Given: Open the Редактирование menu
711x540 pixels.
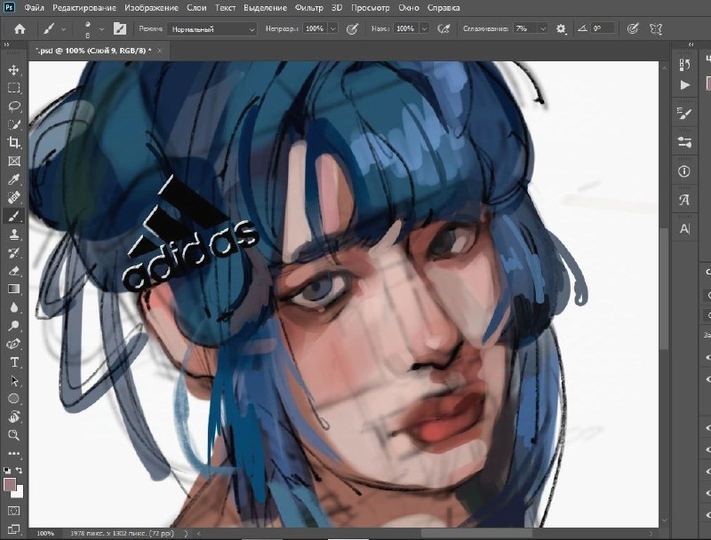Looking at the screenshot, I should click(84, 8).
